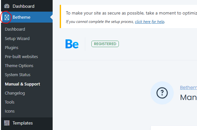Open the Changelog page
The width and height of the screenshot is (197, 130).
click(15, 93)
